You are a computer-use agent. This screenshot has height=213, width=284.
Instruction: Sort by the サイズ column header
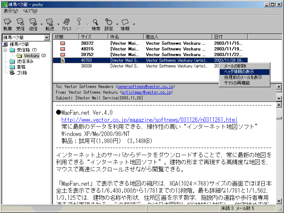[94, 37]
